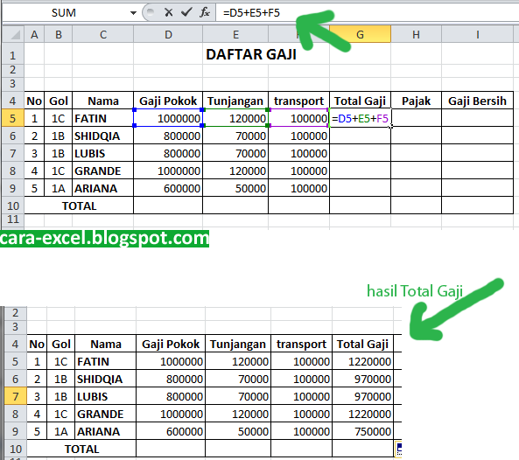Select column H header

[x=416, y=34]
